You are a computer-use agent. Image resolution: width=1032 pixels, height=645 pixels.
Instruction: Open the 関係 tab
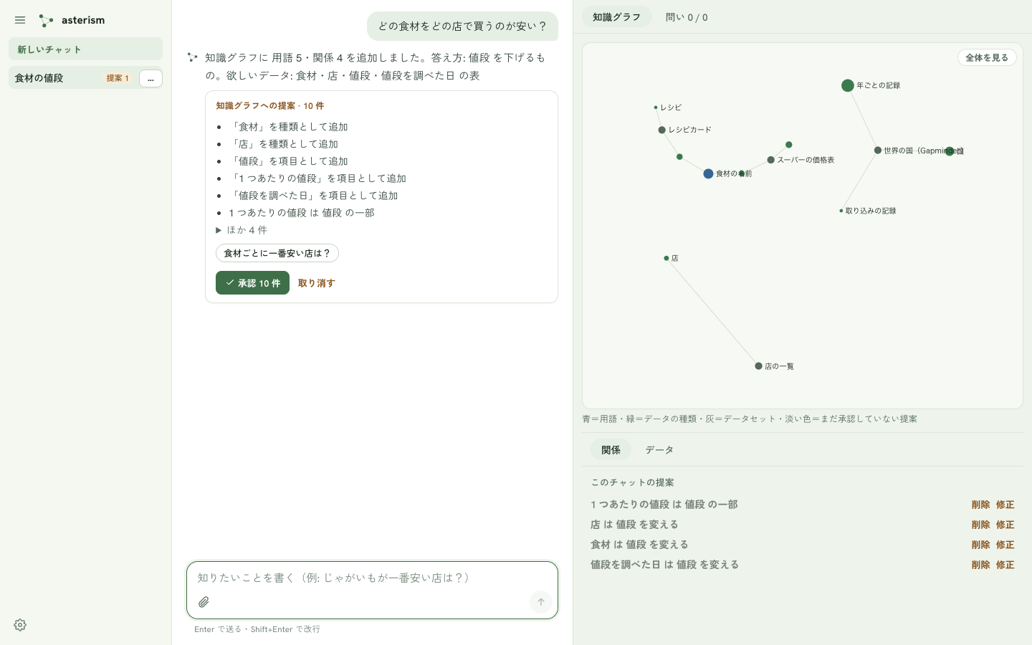tap(611, 450)
